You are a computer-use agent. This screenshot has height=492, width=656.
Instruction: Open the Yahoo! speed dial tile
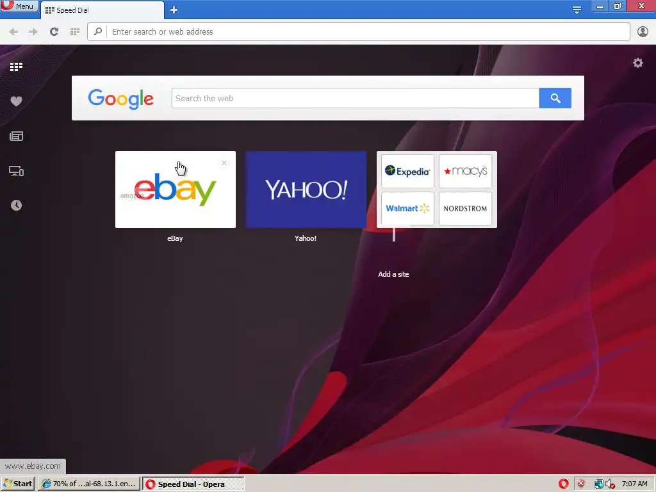point(306,190)
